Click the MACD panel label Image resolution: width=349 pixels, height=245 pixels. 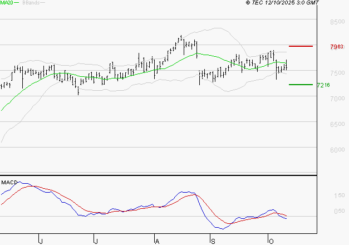pyautogui.click(x=9, y=183)
